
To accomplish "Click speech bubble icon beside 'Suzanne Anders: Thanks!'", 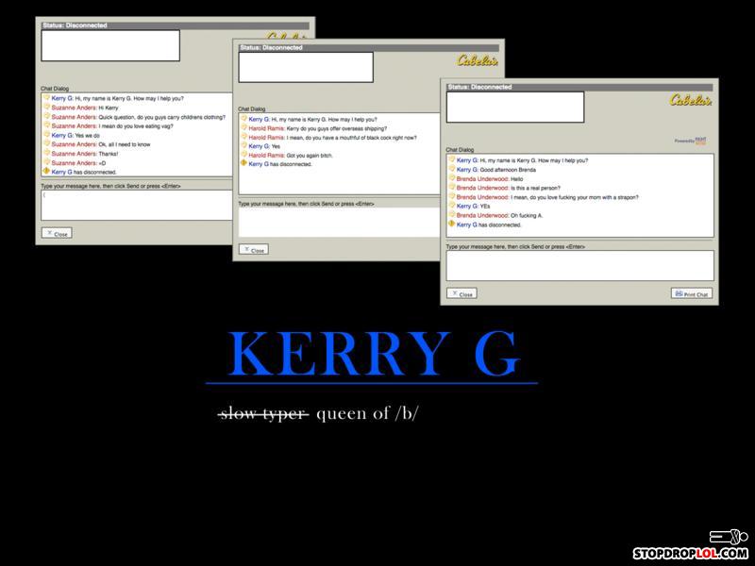I will coord(46,153).
